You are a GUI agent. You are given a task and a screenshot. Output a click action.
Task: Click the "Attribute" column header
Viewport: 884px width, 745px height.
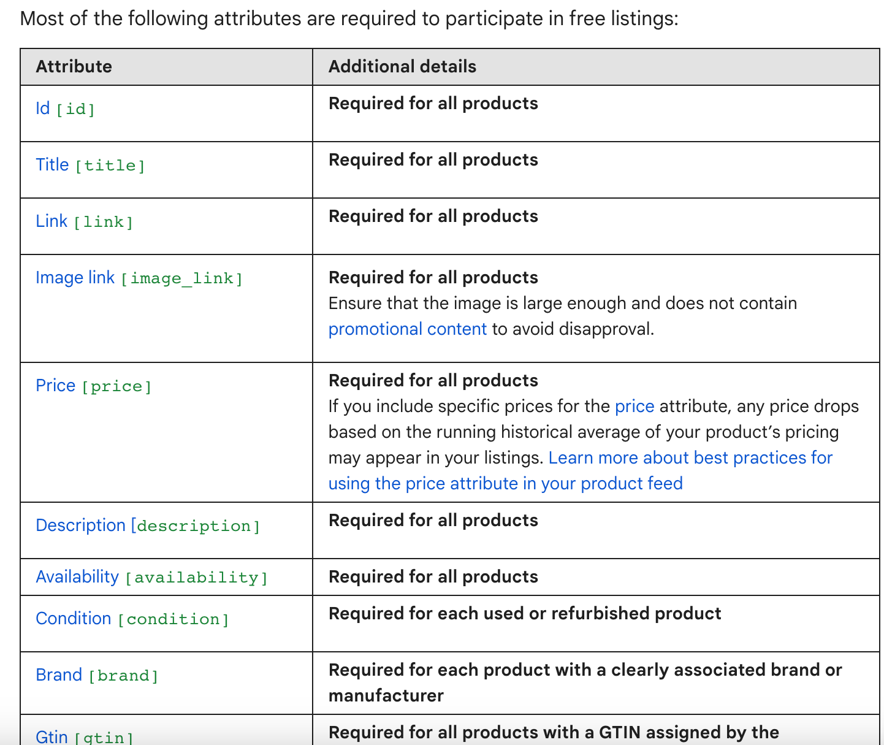[x=74, y=67]
